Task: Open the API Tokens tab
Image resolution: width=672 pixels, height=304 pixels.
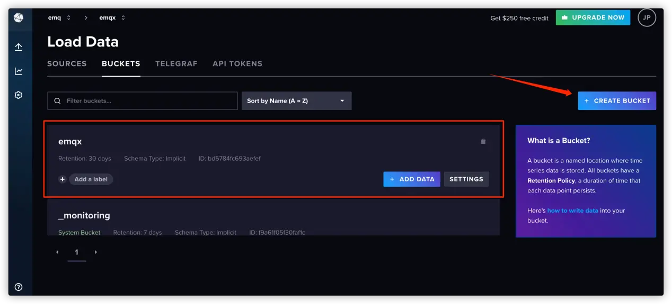Action: (237, 63)
